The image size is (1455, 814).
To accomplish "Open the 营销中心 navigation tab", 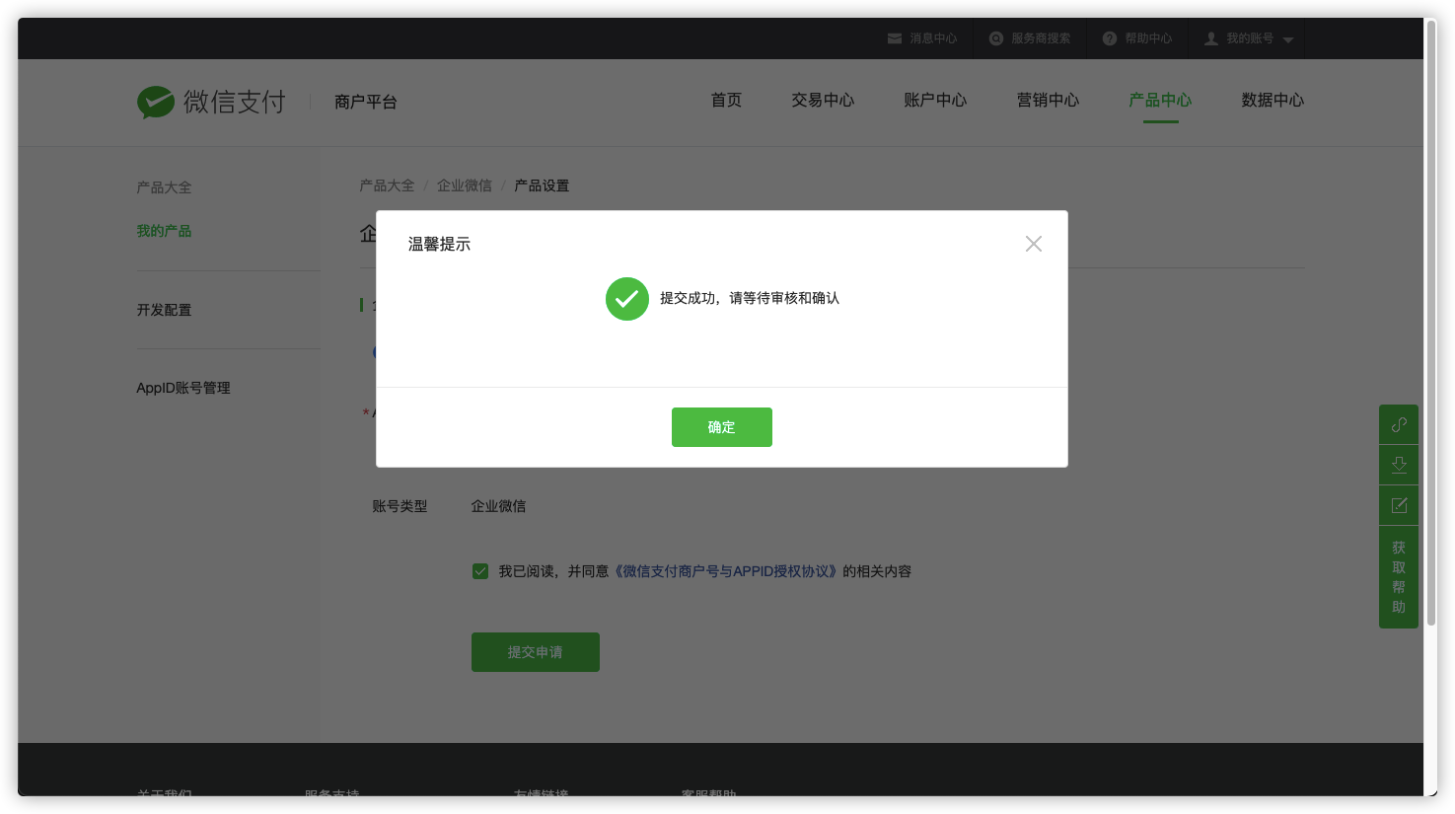I will [x=1048, y=101].
